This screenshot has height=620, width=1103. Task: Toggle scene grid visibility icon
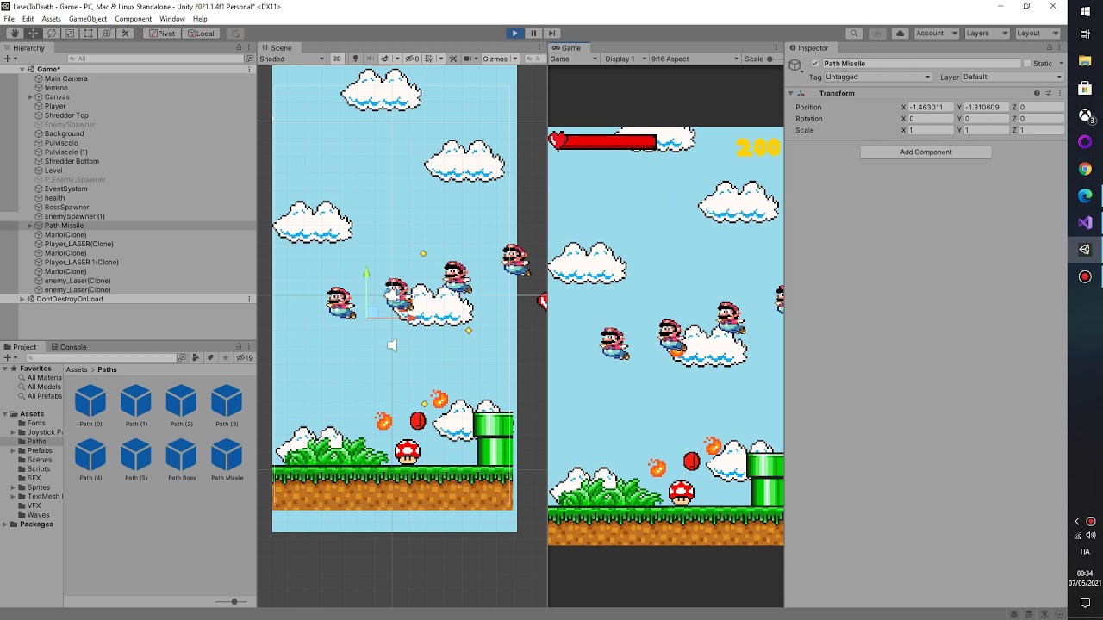tap(429, 59)
